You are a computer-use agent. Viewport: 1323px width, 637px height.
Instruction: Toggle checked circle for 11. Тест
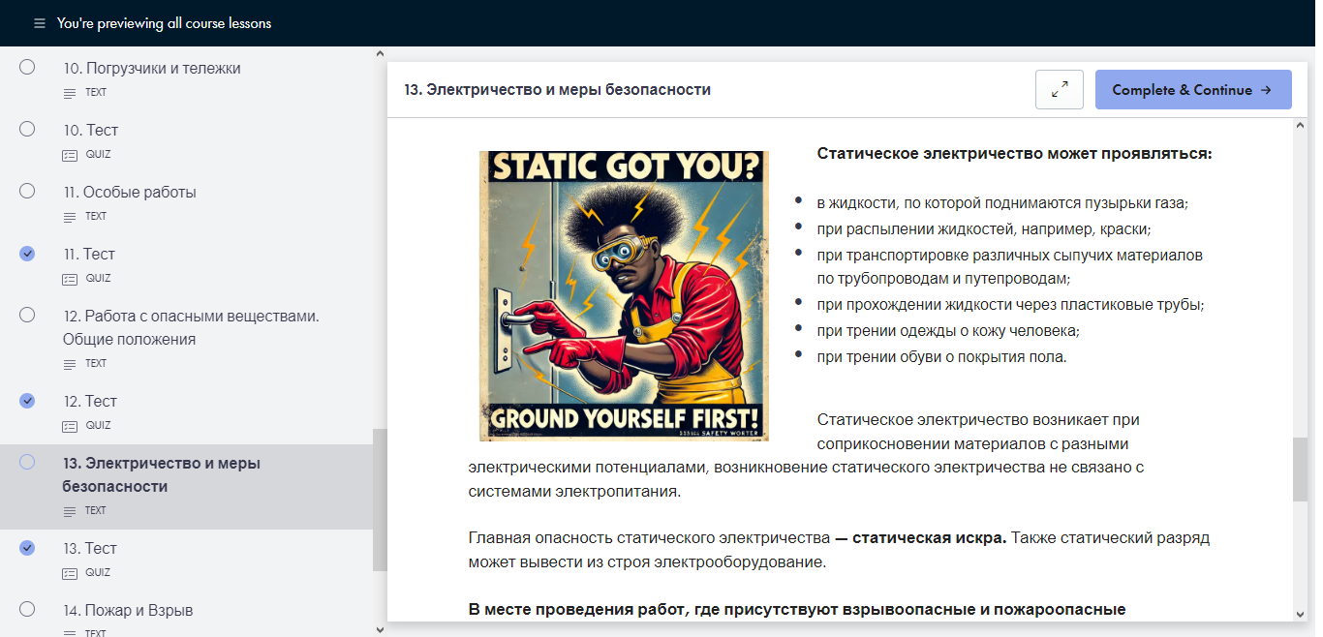coord(27,253)
